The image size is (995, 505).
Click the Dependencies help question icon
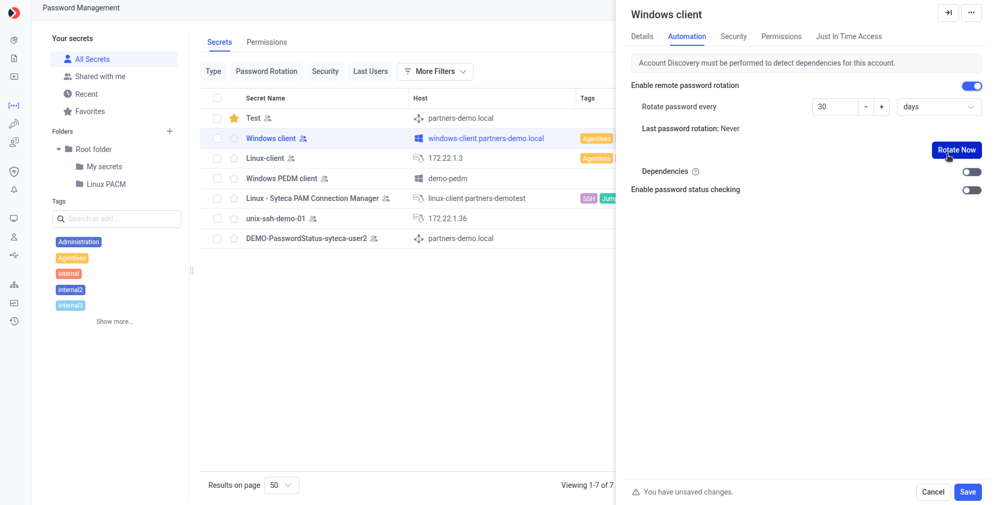click(695, 172)
